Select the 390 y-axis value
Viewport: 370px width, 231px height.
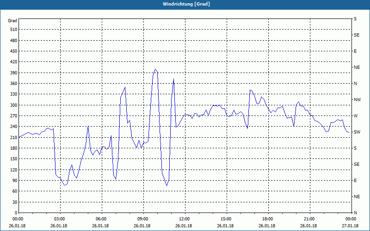coord(14,73)
